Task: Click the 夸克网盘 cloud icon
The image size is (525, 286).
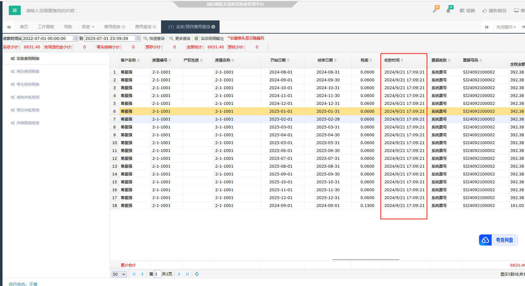Action: [x=485, y=240]
